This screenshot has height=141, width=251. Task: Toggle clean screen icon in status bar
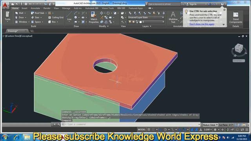(242, 130)
